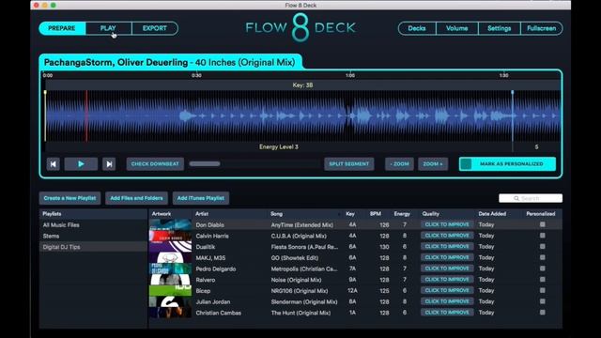Viewport: 601px width, 338px height.
Task: Check Personalized box for Bicep
Action: click(x=543, y=290)
